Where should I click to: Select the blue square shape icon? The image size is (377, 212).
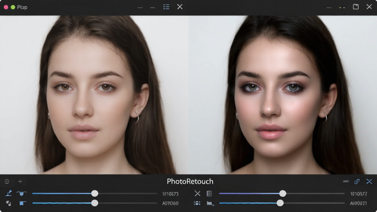point(22,203)
